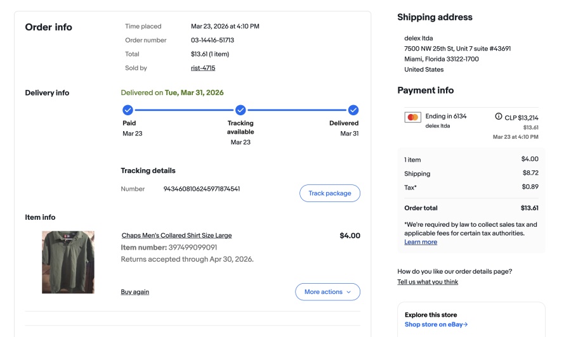Click the Delivered step checkmark icon
Image resolution: width=571 pixels, height=337 pixels.
point(353,110)
